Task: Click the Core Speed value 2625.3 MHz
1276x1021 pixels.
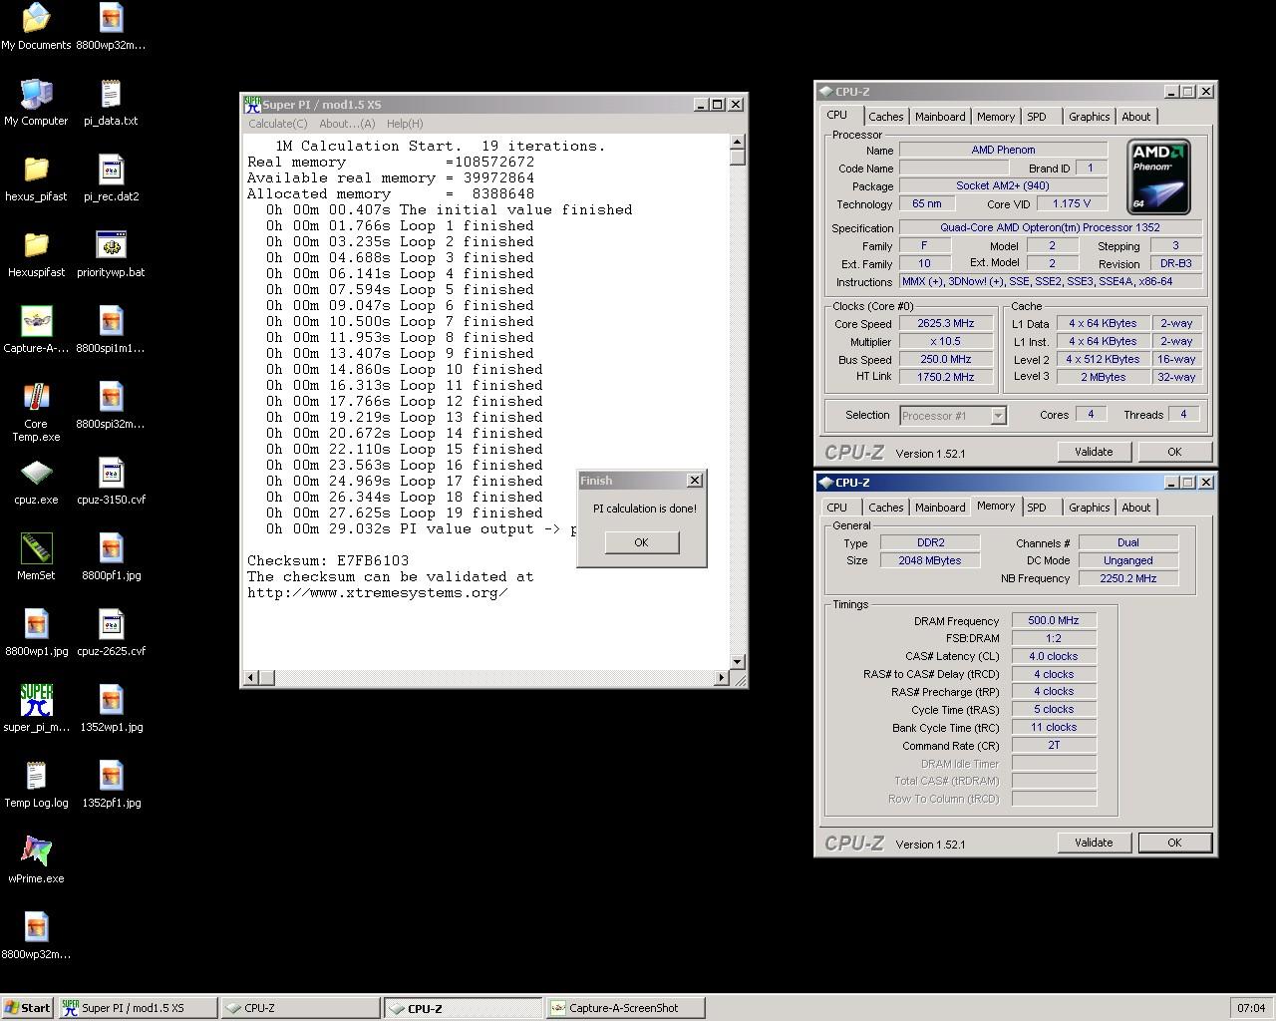Action: 945,323
